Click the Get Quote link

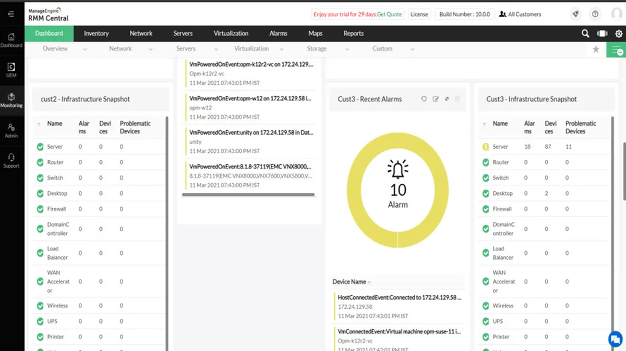[x=389, y=14]
